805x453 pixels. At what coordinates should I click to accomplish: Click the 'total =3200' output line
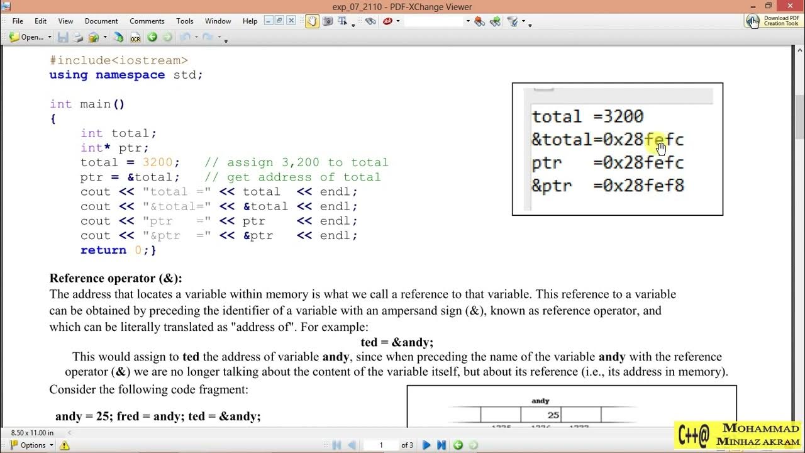coord(587,116)
